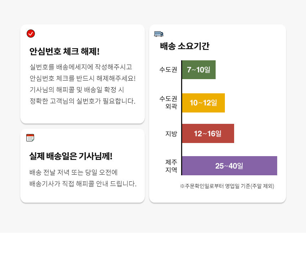
Task: Select the red 12~16일 bar
Action: [x=208, y=133]
